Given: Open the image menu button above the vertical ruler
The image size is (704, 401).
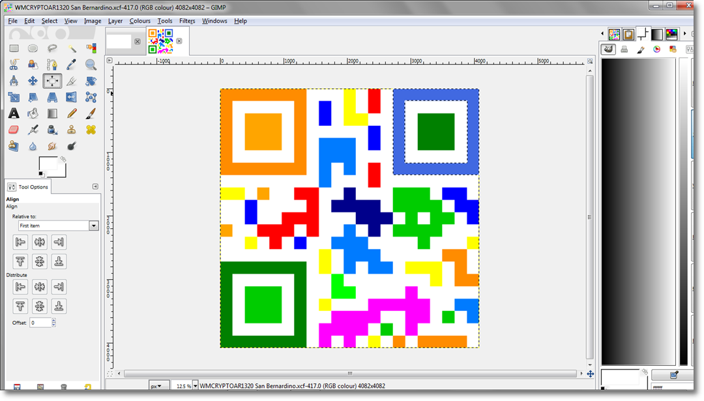Looking at the screenshot, I should 110,61.
